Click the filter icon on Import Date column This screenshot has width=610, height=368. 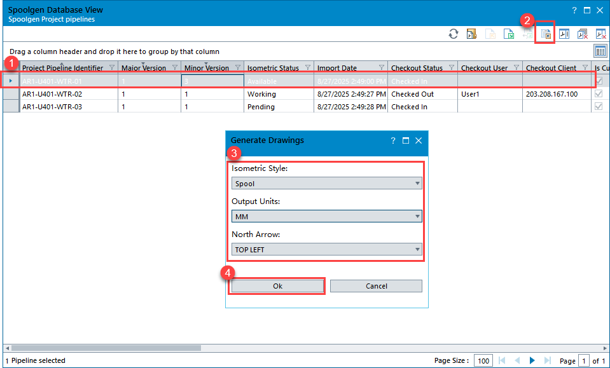(381, 68)
